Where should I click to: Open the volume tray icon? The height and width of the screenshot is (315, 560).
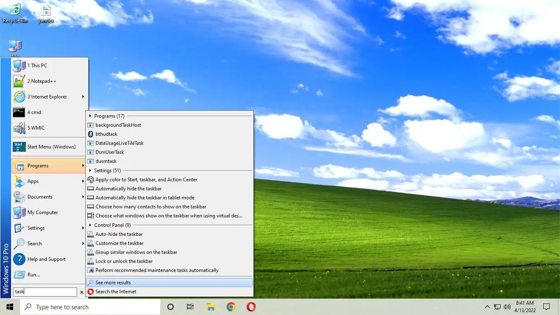pyautogui.click(x=507, y=307)
